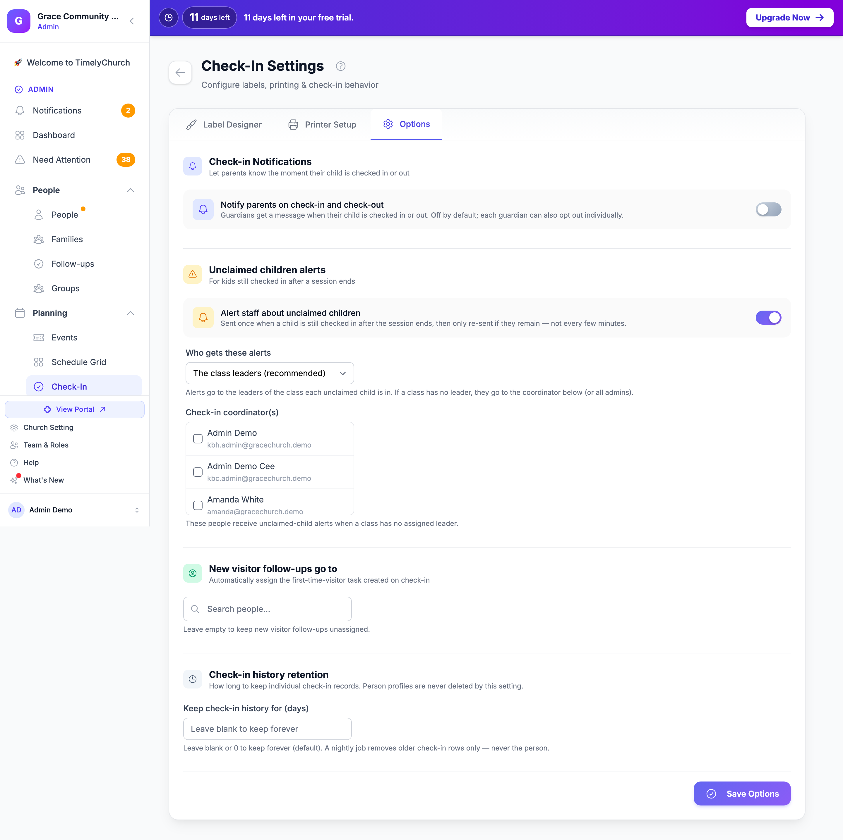Screen dimensions: 843x840
Task: Click the Need Attention warning icon
Action: [20, 159]
